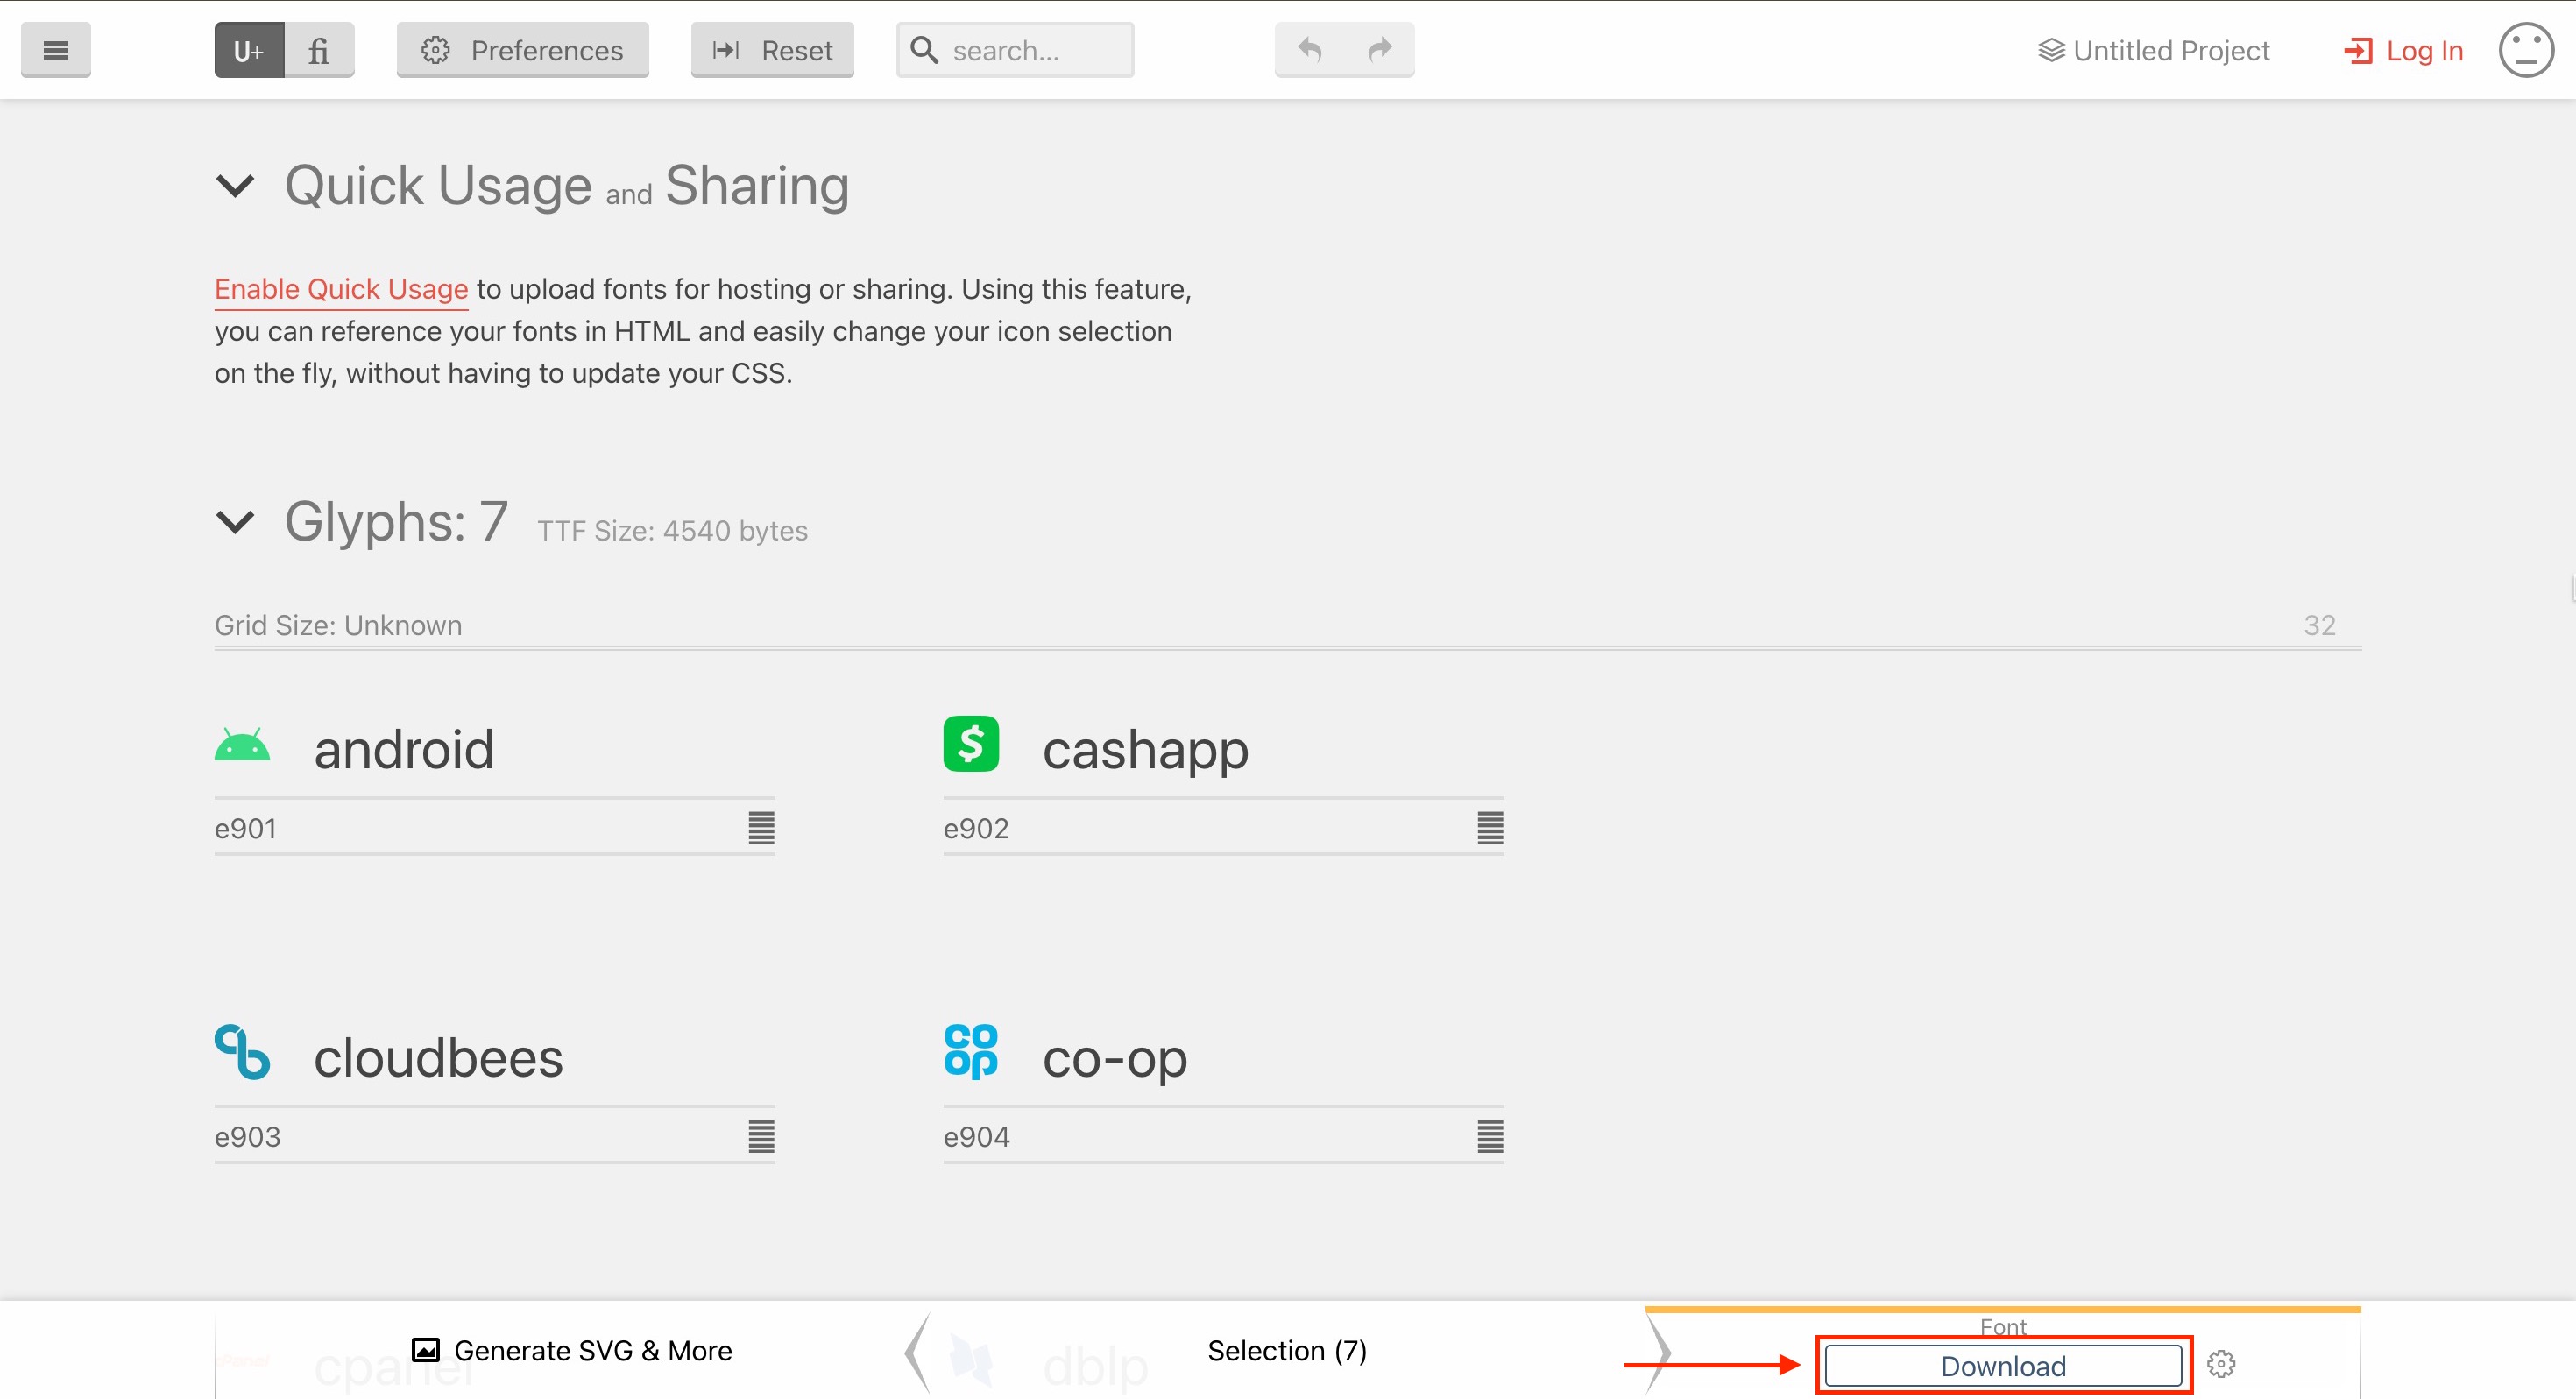2576x1399 pixels.
Task: Click the redo arrow icon
Action: [1380, 48]
